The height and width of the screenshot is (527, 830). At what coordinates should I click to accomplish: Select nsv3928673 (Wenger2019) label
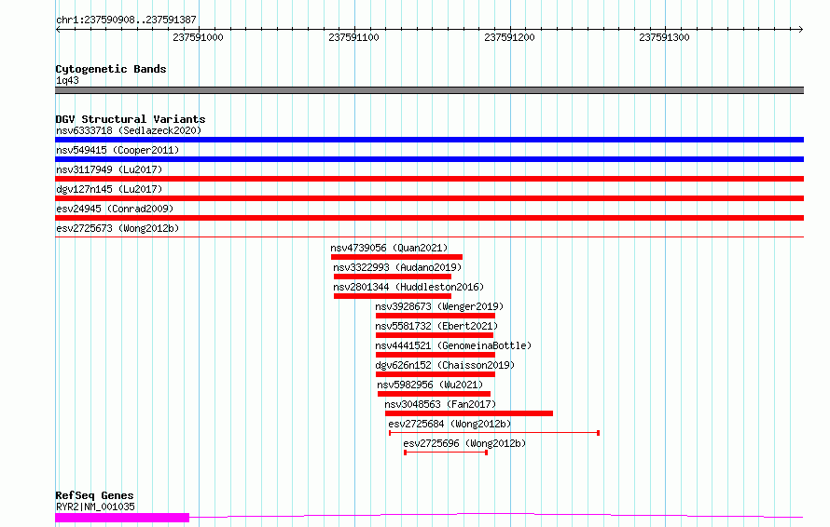(x=439, y=306)
